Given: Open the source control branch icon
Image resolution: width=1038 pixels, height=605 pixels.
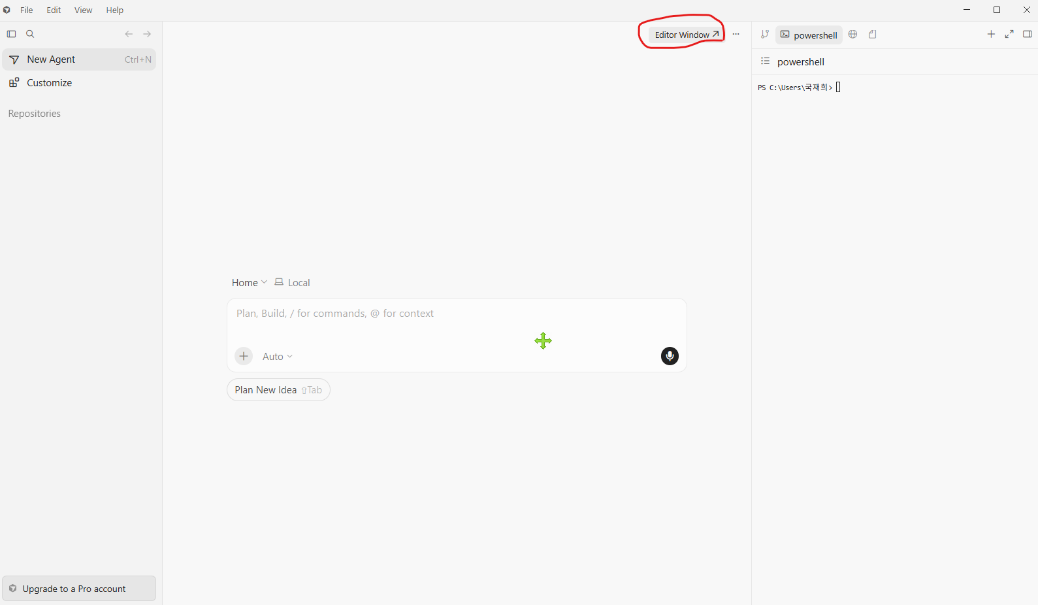Looking at the screenshot, I should pos(765,34).
